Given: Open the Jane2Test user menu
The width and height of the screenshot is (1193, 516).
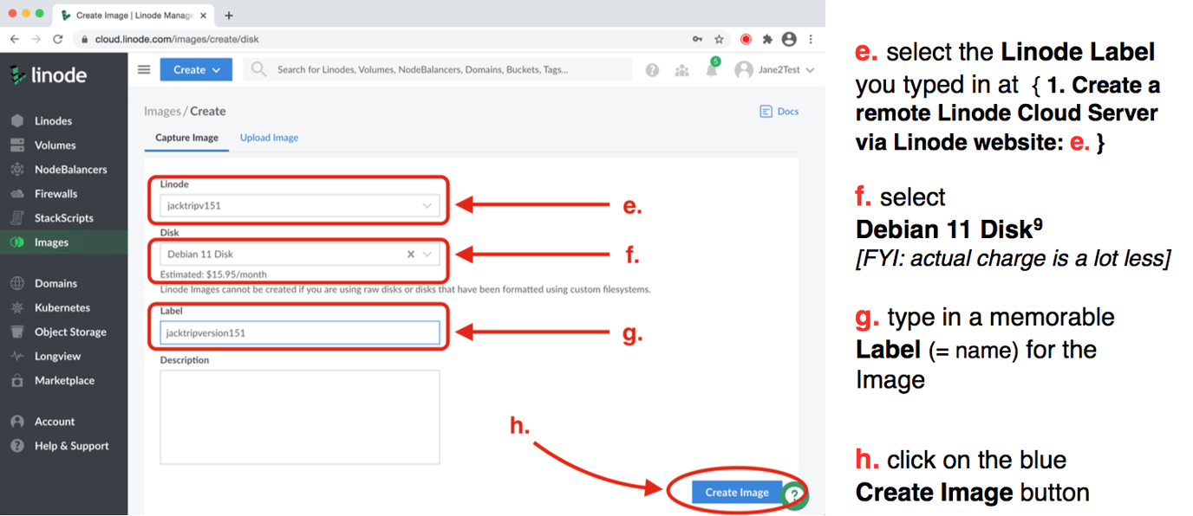Looking at the screenshot, I should (774, 70).
